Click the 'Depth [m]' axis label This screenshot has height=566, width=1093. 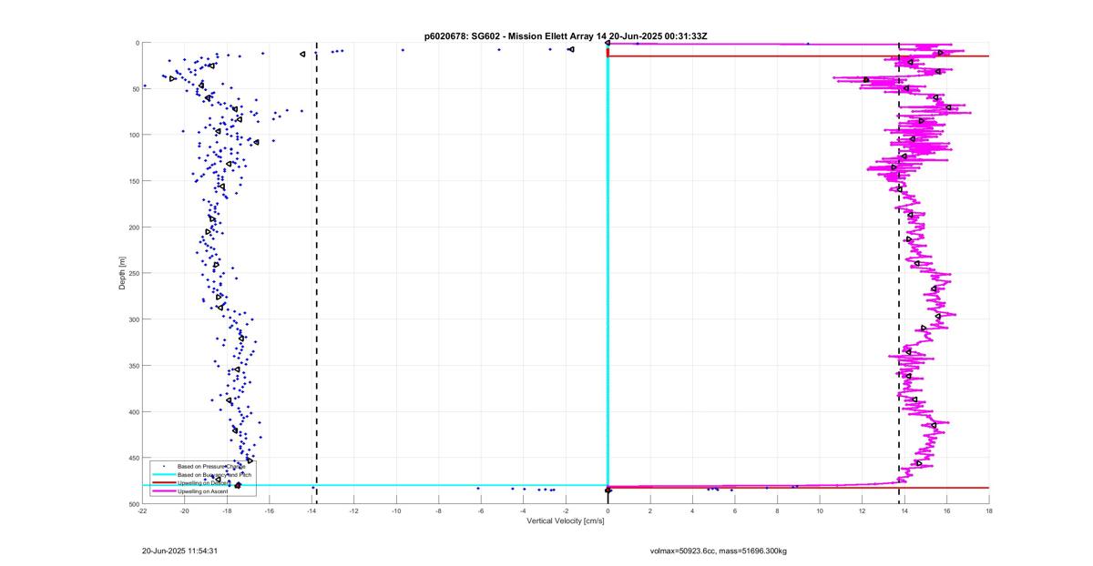(122, 273)
